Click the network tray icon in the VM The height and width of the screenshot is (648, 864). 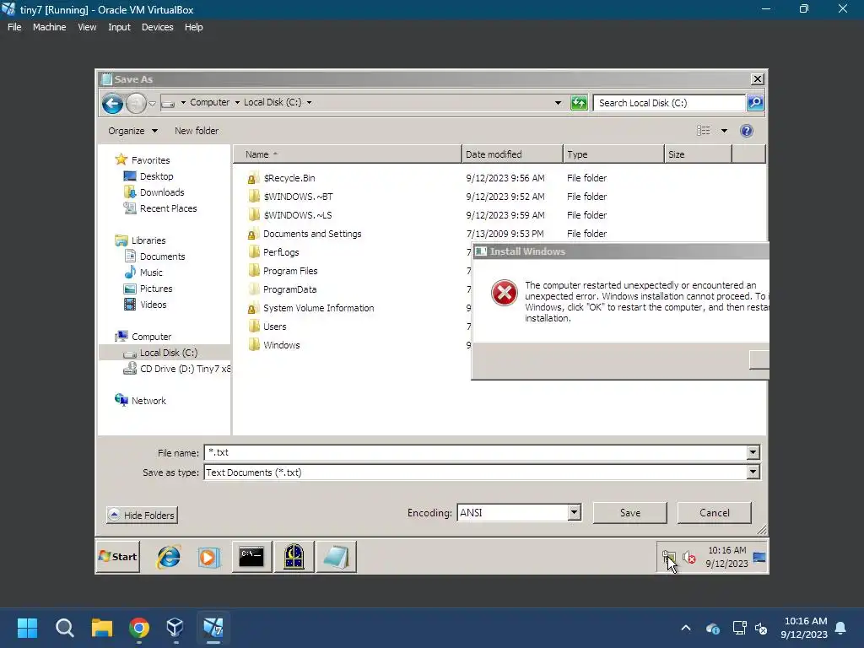(x=668, y=558)
